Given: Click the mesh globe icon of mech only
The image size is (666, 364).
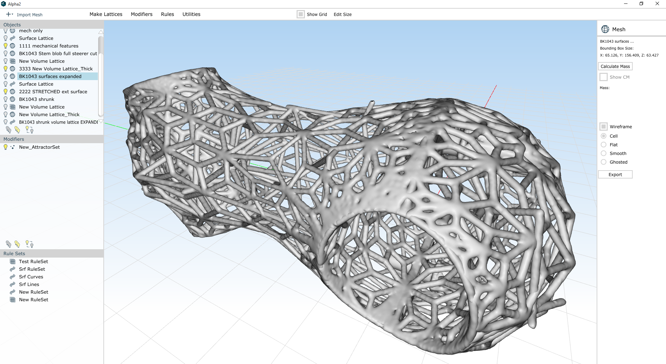Looking at the screenshot, I should click(12, 31).
